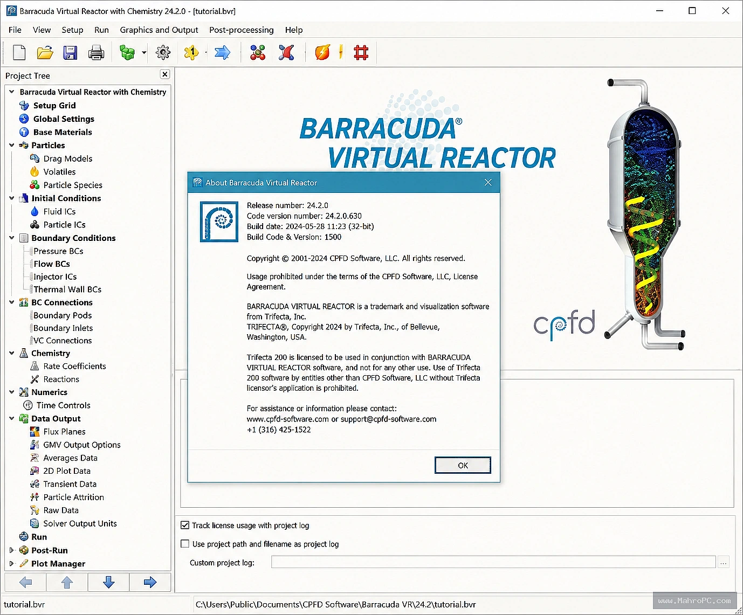The image size is (743, 615).
Task: Open Reactions tree item
Action: coord(61,379)
